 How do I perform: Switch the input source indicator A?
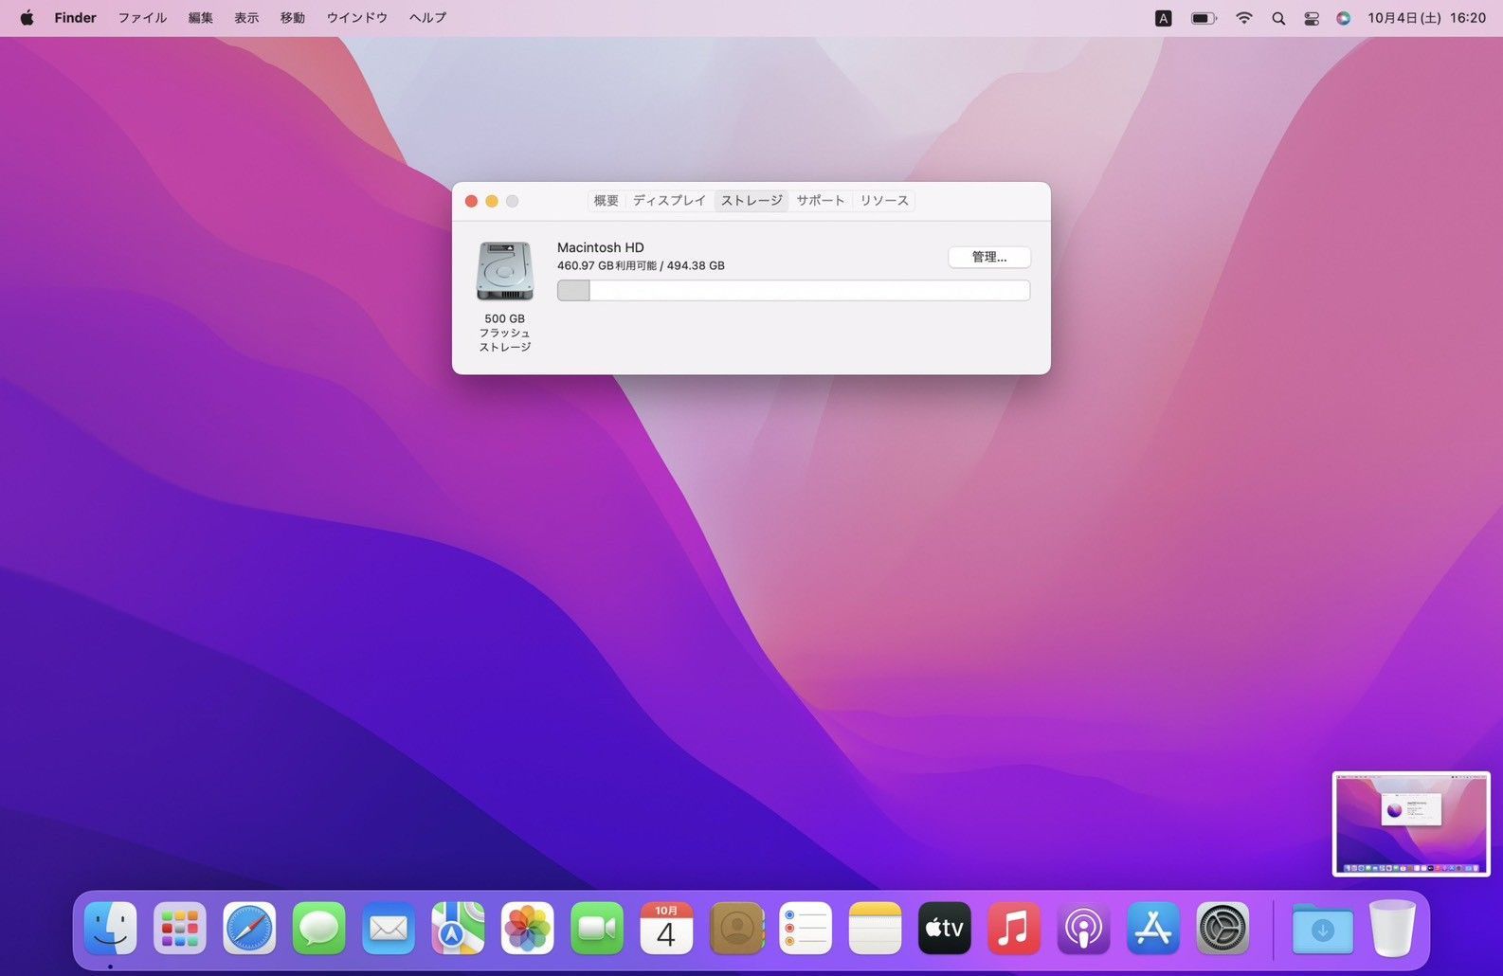click(1163, 18)
